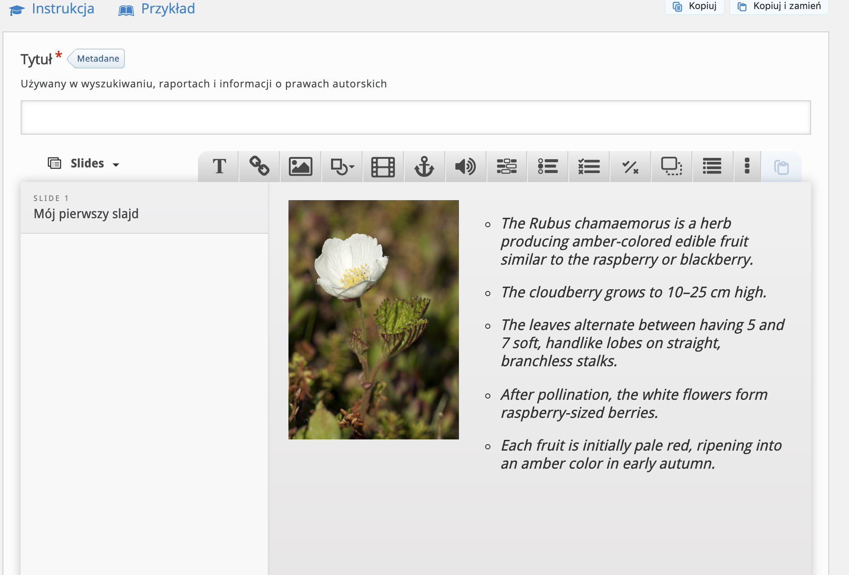The height and width of the screenshot is (575, 849).
Task: Insert true/false question icon
Action: [630, 166]
